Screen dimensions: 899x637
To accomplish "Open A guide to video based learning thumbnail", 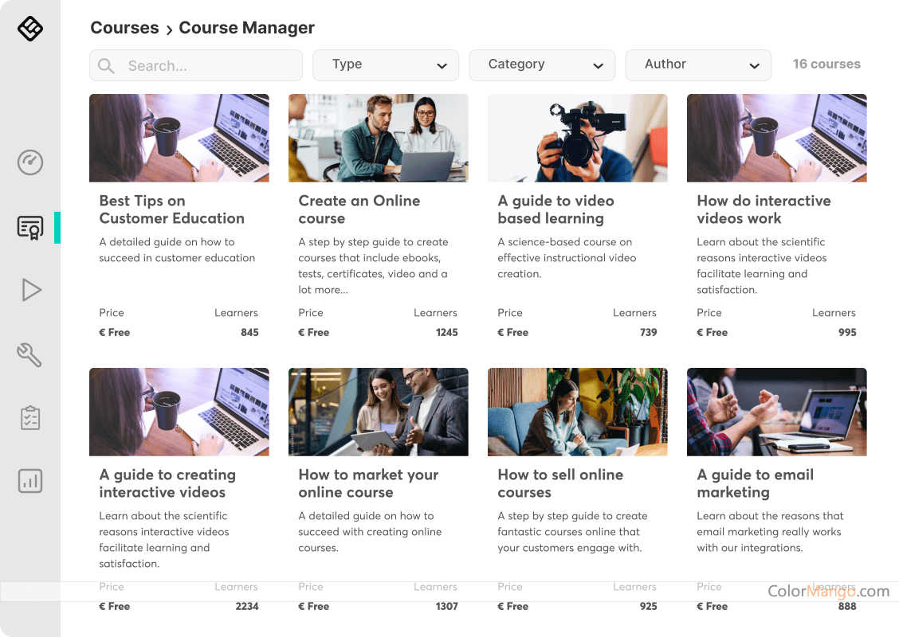I will pos(577,138).
